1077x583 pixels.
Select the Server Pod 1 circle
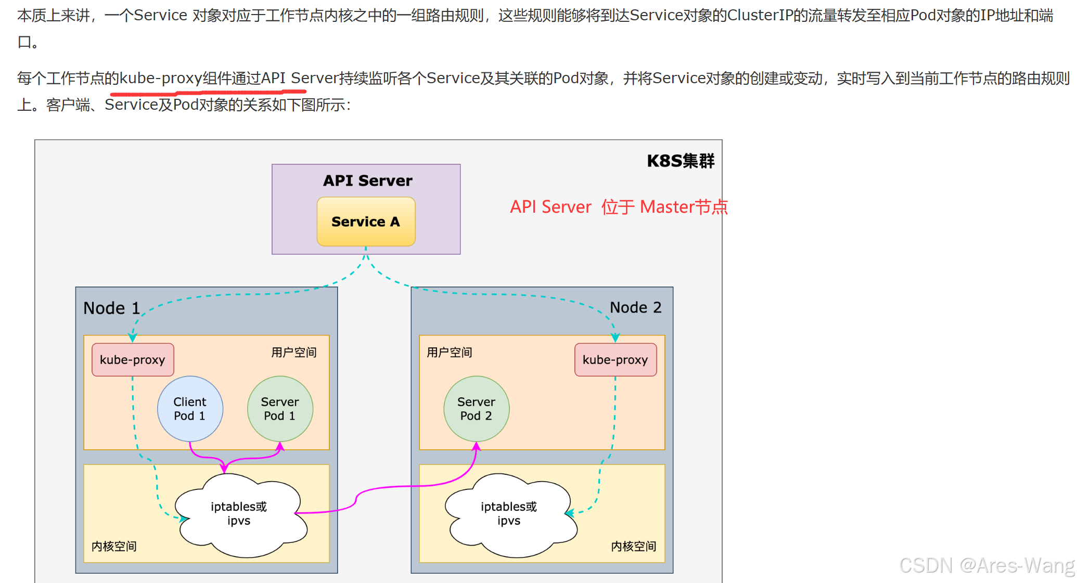pyautogui.click(x=280, y=409)
